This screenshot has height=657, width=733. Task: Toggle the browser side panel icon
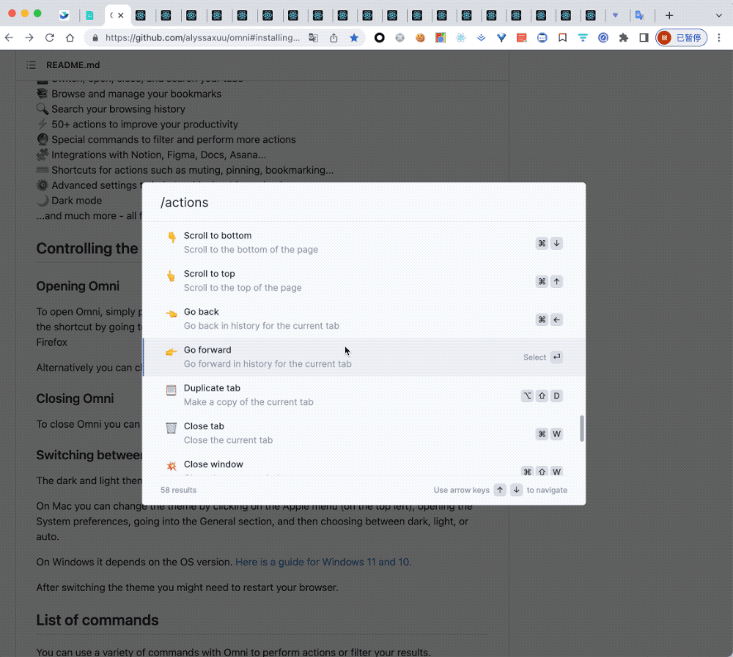644,37
